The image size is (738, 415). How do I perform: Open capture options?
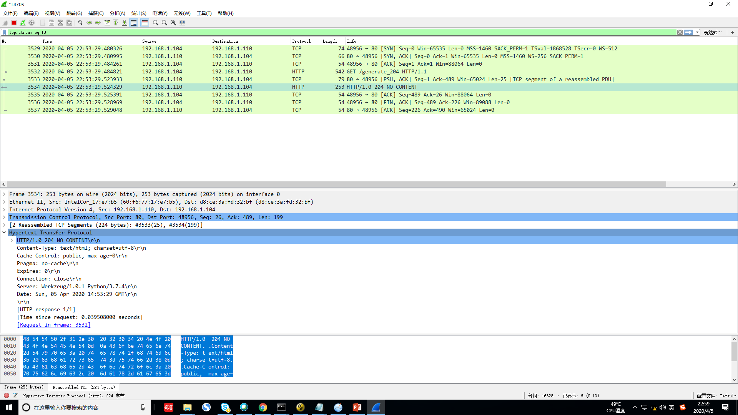[x=32, y=23]
